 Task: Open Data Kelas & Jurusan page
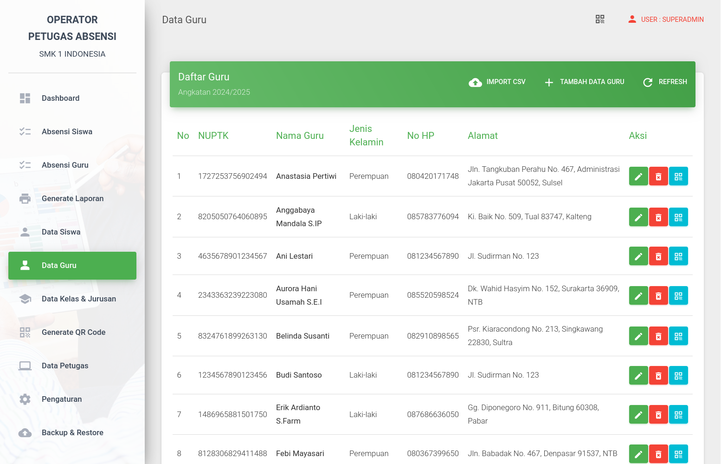[x=72, y=299]
